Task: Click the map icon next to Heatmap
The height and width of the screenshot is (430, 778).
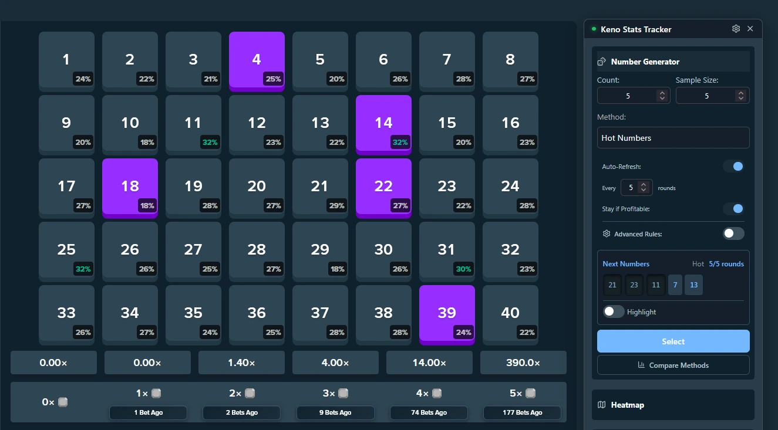Action: pyautogui.click(x=601, y=404)
